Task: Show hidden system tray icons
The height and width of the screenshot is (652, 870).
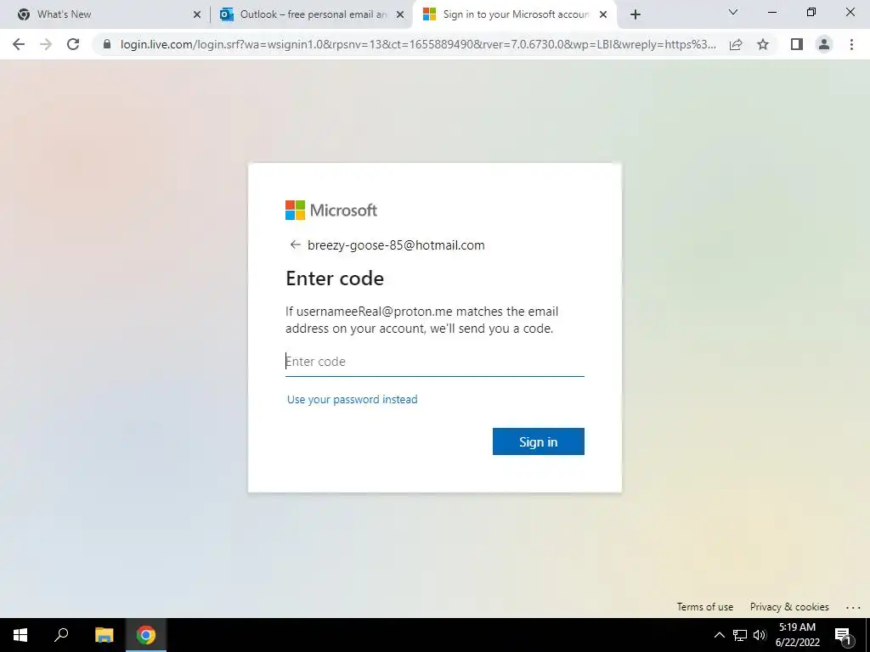Action: click(719, 635)
